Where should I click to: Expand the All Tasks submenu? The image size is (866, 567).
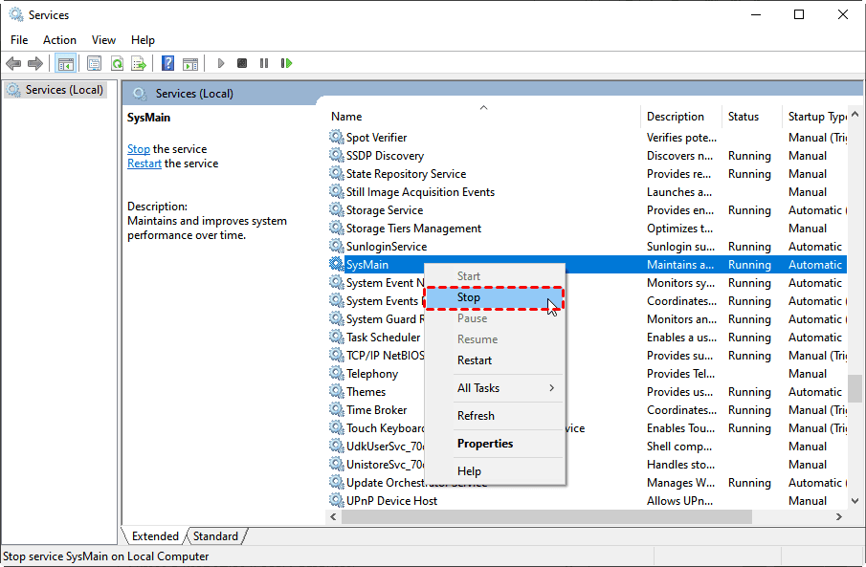tap(478, 387)
